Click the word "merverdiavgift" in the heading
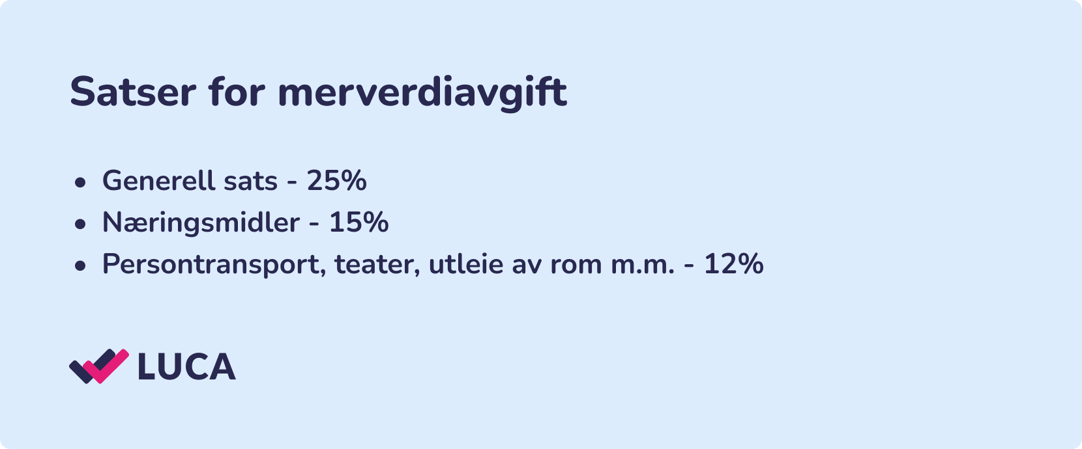The image size is (1082, 449). [422, 92]
